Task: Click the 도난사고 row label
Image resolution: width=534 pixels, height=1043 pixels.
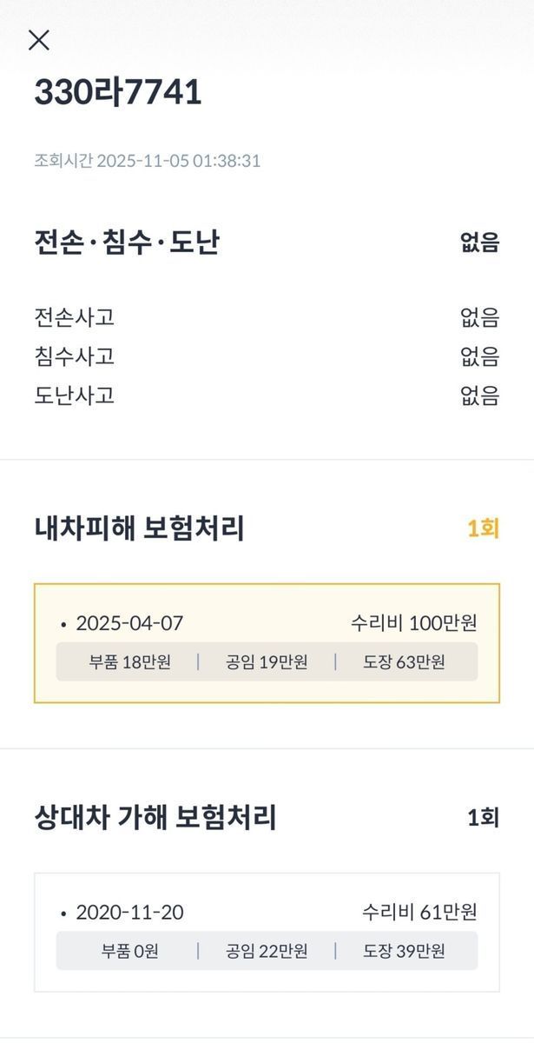Action: tap(74, 395)
